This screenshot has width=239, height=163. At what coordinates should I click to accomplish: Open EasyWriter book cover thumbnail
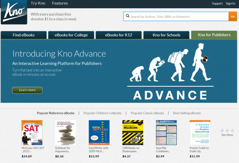[99, 133]
